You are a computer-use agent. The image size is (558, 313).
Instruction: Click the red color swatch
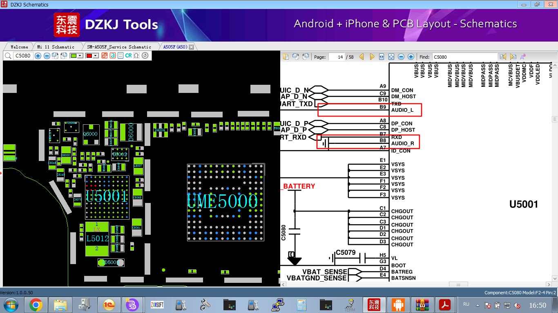[89, 55]
